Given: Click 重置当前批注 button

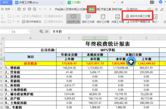Looking at the screenshot, I should (x=54, y=16).
